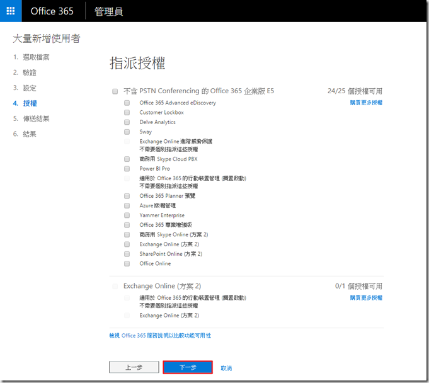Select the Sway checkbox

point(127,132)
